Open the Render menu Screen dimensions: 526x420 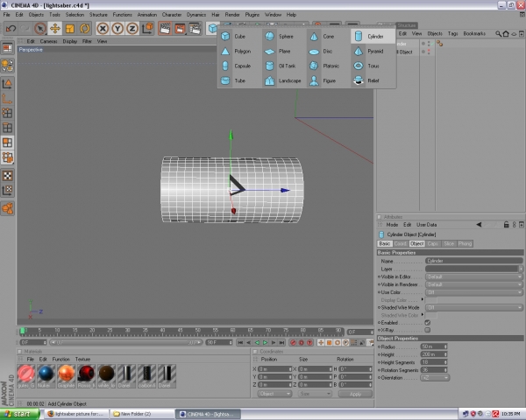pyautogui.click(x=232, y=15)
